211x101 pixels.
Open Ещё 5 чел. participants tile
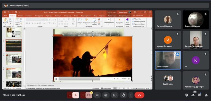coord(168,80)
